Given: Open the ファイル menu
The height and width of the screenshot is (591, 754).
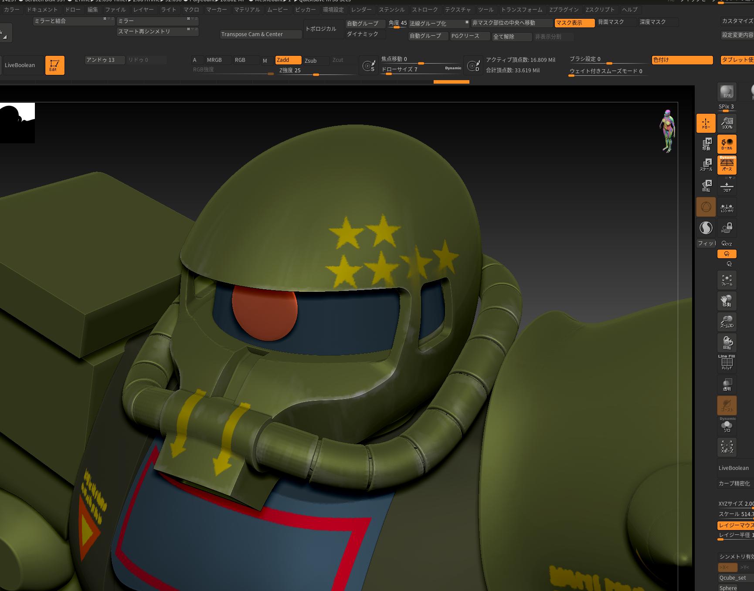Looking at the screenshot, I should pyautogui.click(x=115, y=9).
